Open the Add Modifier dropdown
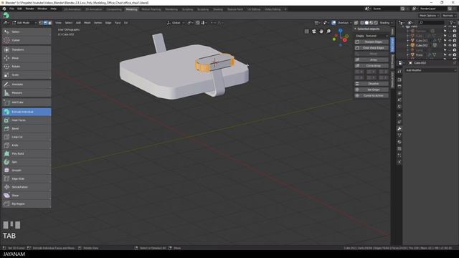This screenshot has width=459, height=258. (x=430, y=70)
